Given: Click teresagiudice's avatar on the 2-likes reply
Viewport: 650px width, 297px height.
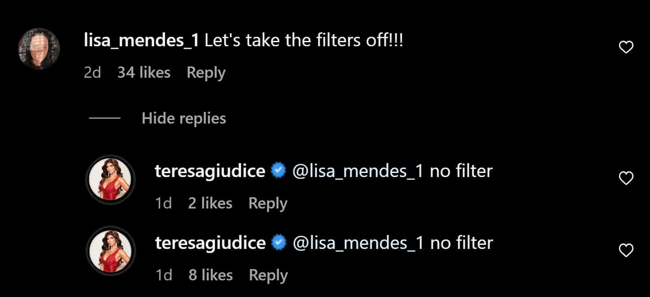Looking at the screenshot, I should click(x=111, y=179).
